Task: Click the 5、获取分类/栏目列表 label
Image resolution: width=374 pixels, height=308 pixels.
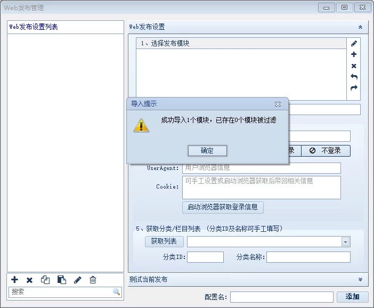Action: (x=168, y=229)
